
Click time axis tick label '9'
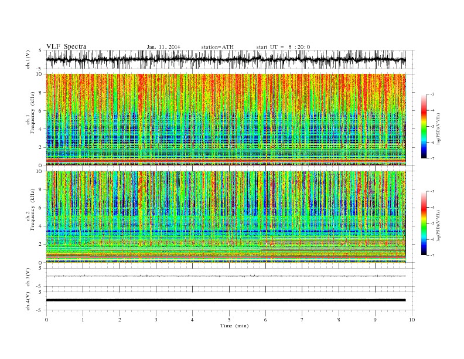(375, 320)
